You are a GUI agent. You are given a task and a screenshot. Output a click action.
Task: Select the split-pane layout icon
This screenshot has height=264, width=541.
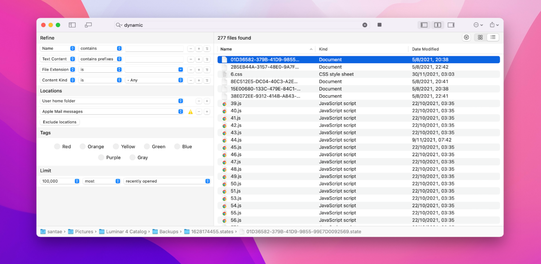[437, 25]
